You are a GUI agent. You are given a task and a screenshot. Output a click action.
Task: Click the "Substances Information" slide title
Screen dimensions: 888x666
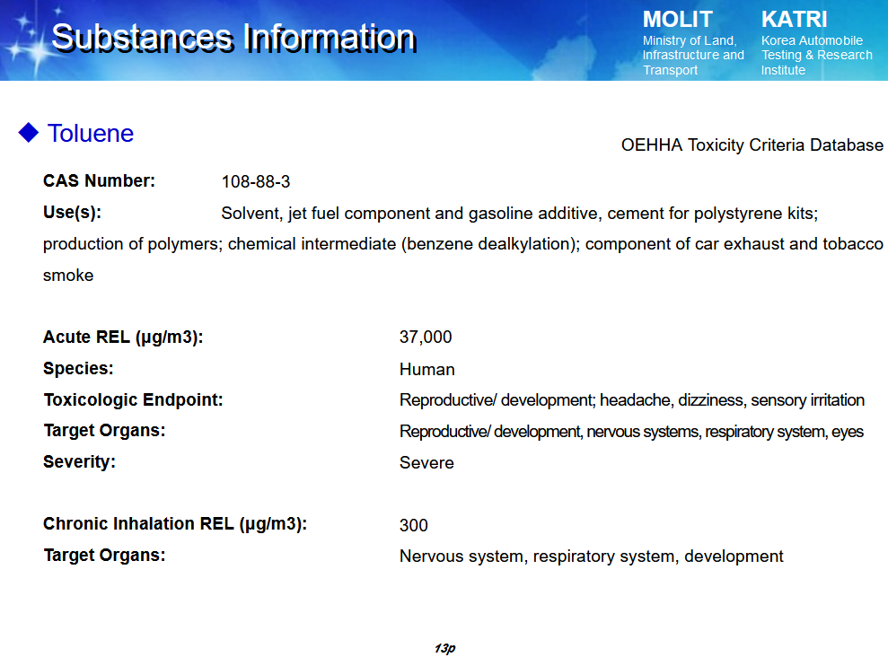click(x=233, y=38)
